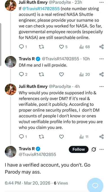
Task: Like Travis R's 'DM me' reply
Action: 61,74
